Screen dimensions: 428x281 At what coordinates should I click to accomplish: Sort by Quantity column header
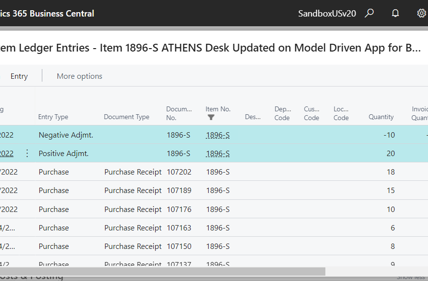pyautogui.click(x=381, y=117)
